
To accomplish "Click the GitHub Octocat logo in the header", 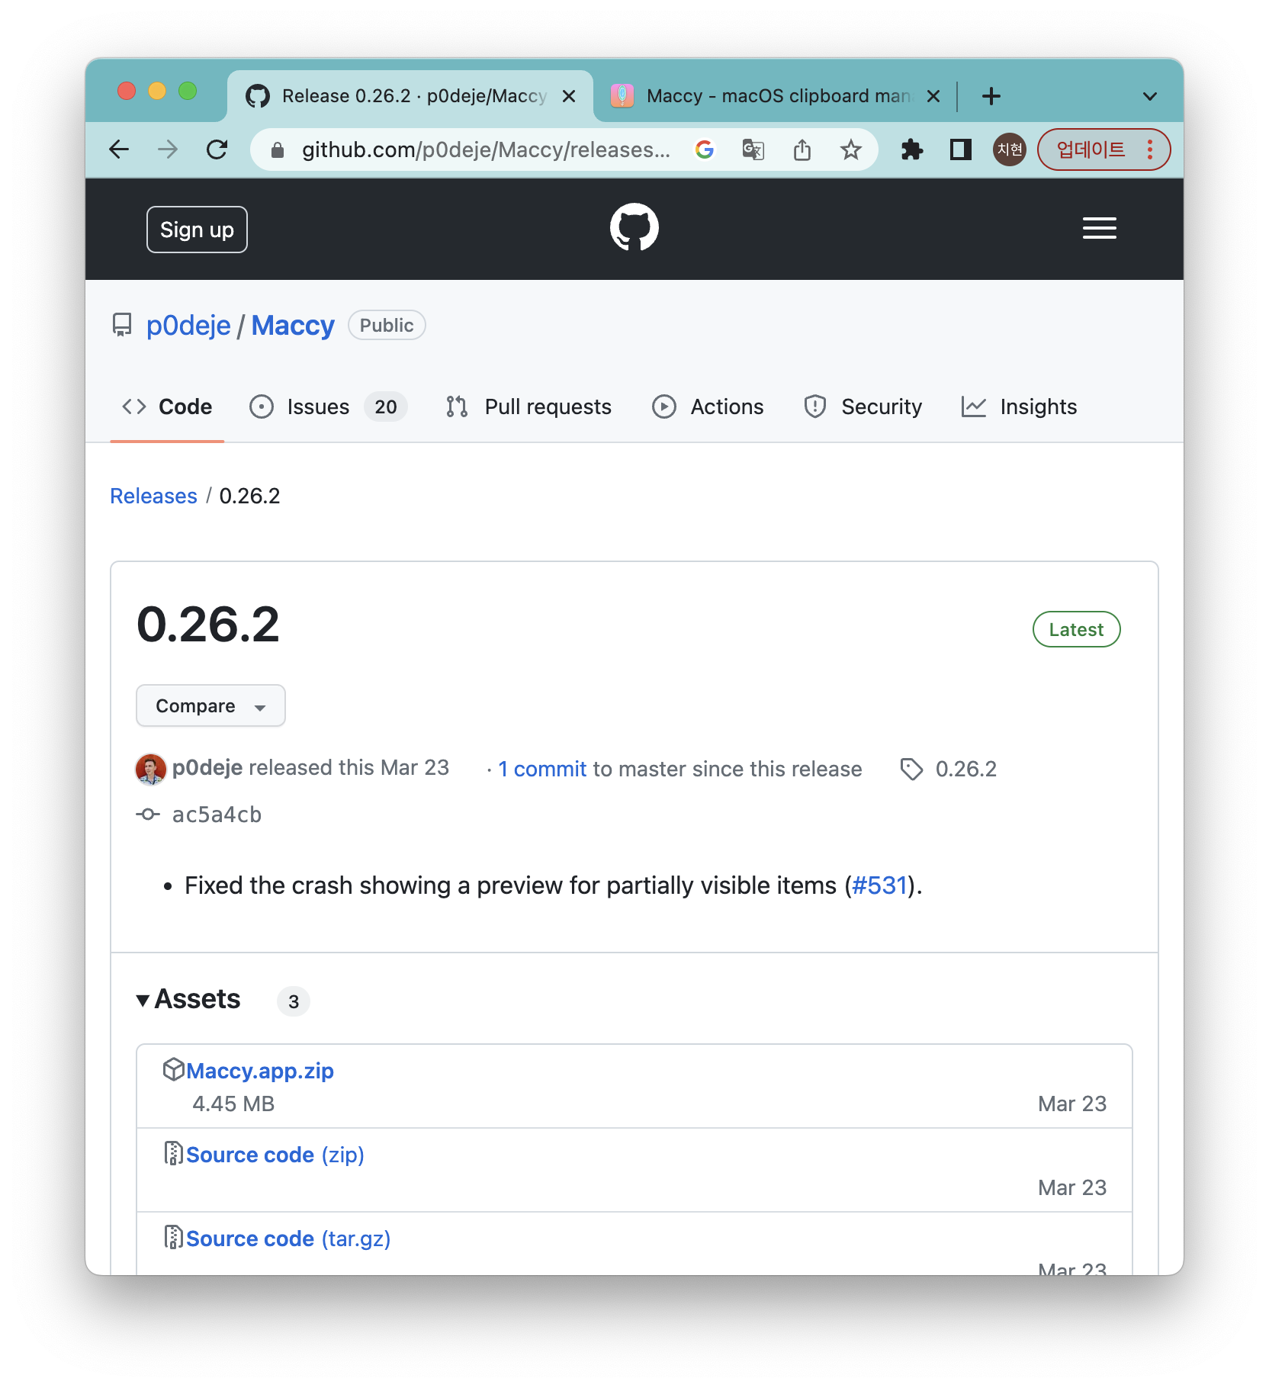I will tap(634, 227).
